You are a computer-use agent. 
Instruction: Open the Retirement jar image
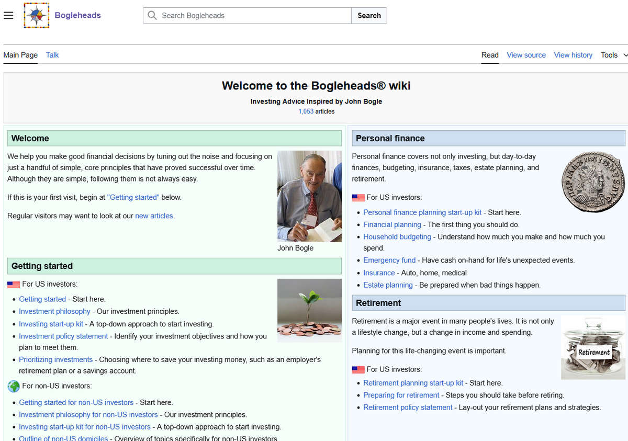pos(593,347)
